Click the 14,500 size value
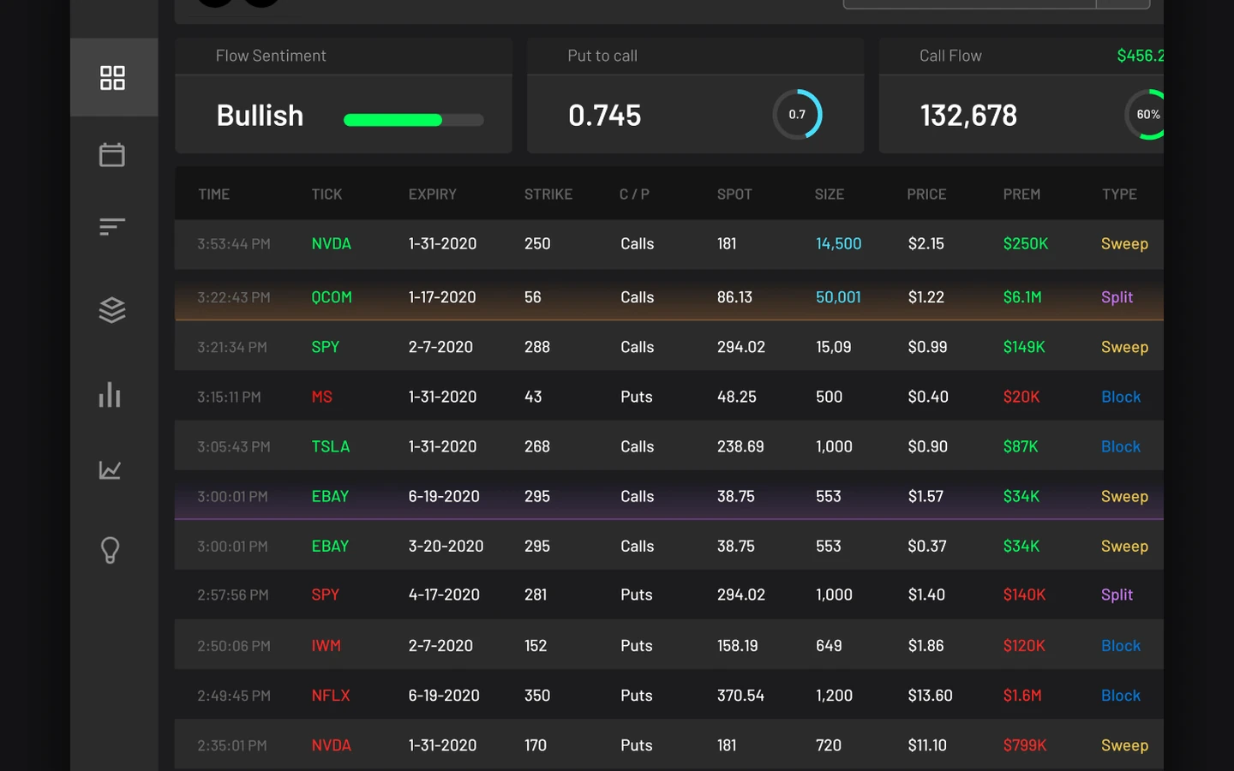This screenshot has width=1234, height=771. (x=839, y=244)
